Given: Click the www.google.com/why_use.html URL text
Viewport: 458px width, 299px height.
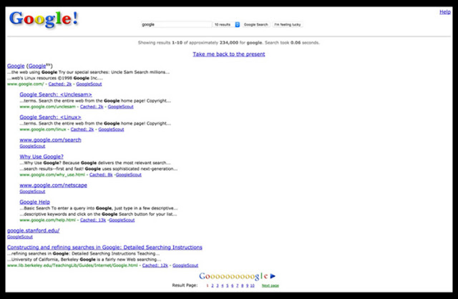Looking at the screenshot, I should pyautogui.click(x=52, y=175).
